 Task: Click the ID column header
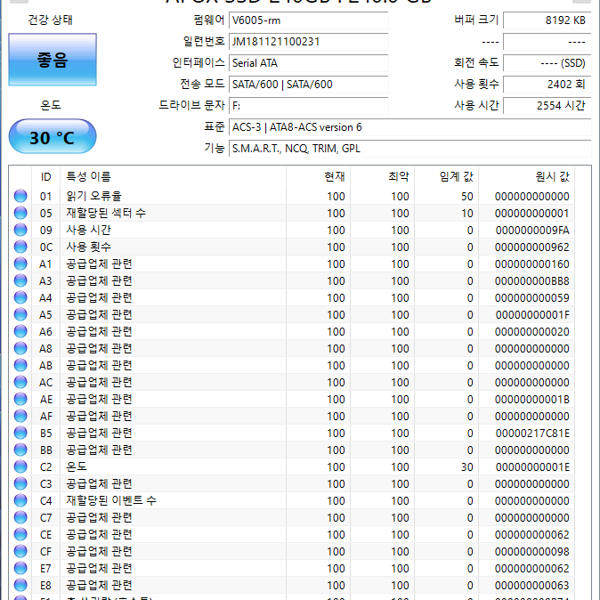[46, 177]
